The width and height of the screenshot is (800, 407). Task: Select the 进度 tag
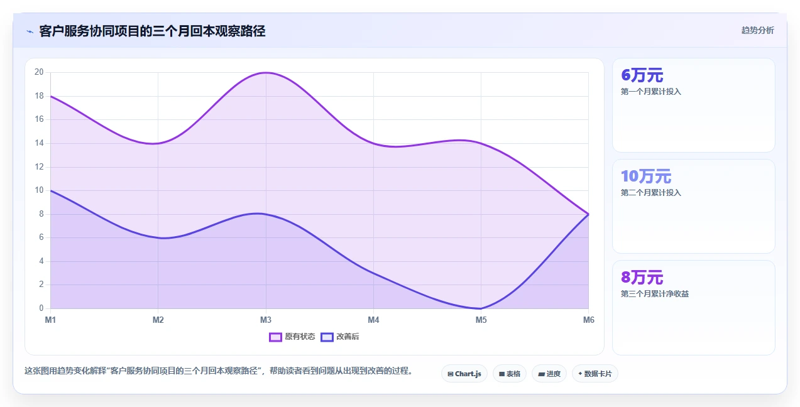pyautogui.click(x=549, y=374)
